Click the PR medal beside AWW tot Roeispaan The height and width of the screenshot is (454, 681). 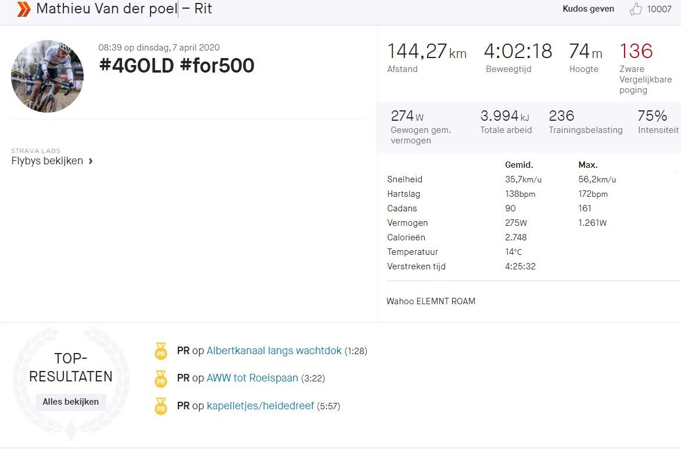point(160,379)
